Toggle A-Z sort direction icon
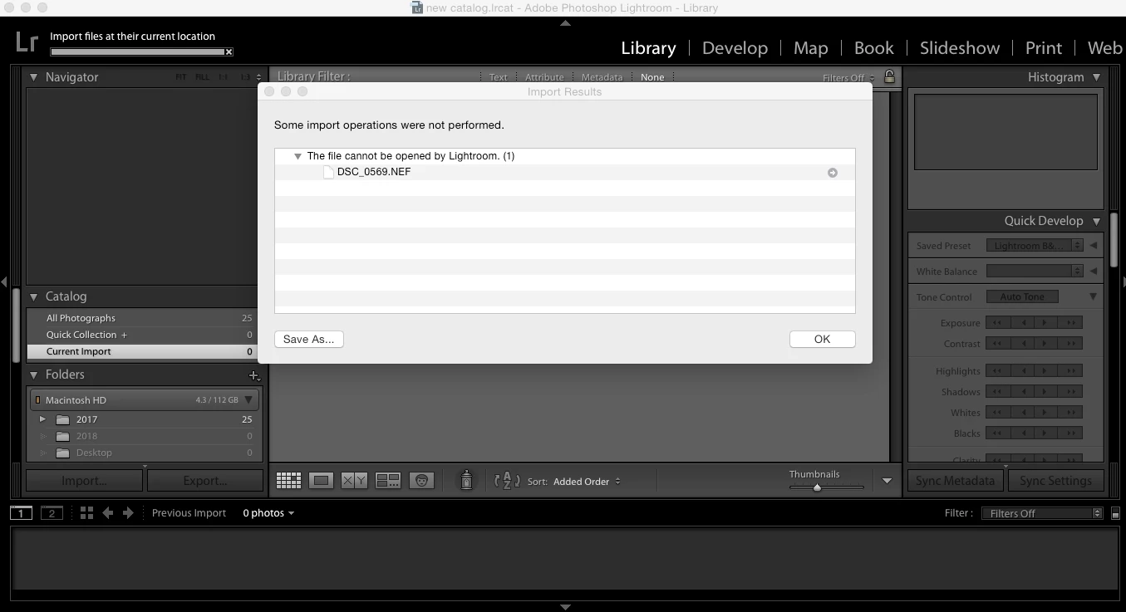 tap(507, 480)
